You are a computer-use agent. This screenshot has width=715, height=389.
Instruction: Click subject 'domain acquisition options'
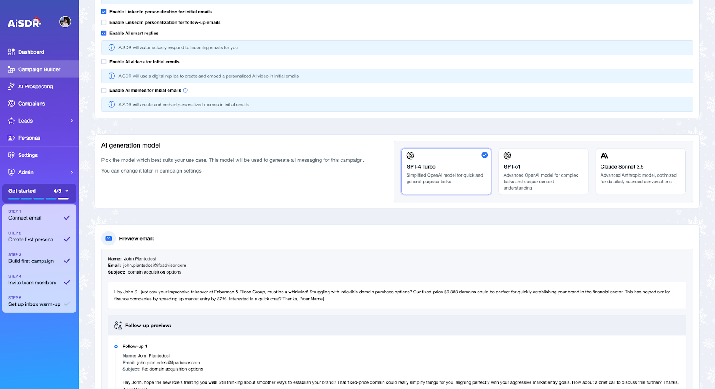click(x=155, y=272)
